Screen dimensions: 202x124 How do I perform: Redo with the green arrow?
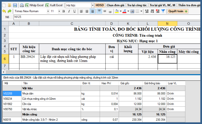(x=10, y=11)
